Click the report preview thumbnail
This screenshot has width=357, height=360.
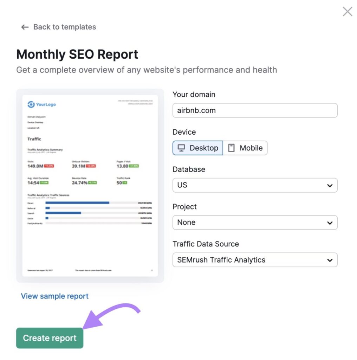[90, 186]
